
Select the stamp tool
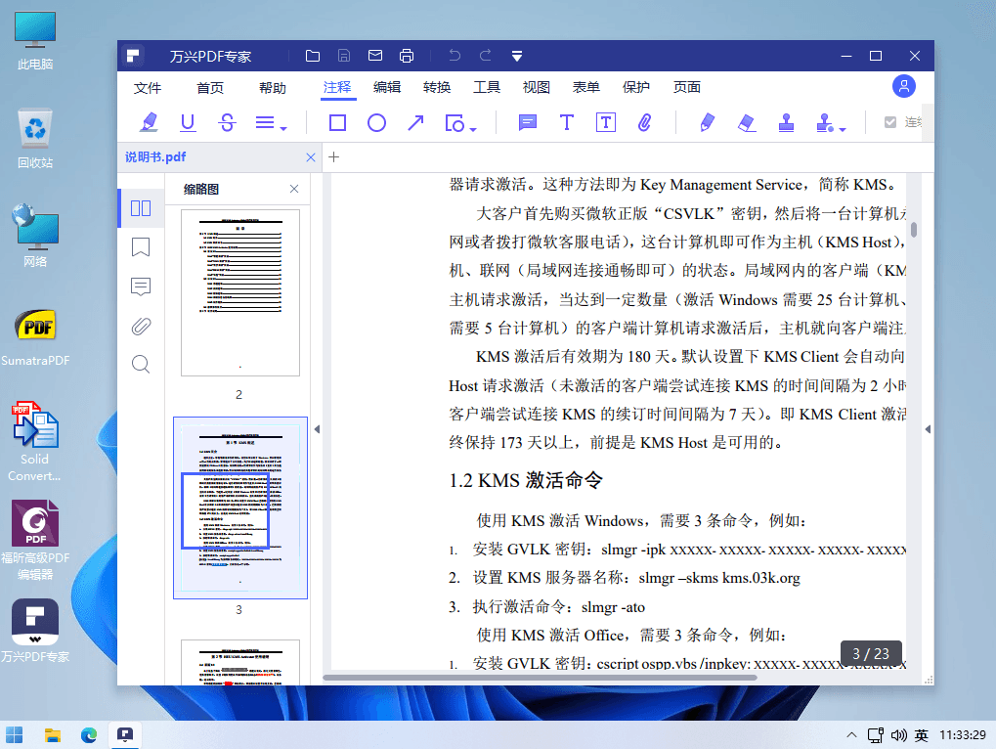point(787,122)
